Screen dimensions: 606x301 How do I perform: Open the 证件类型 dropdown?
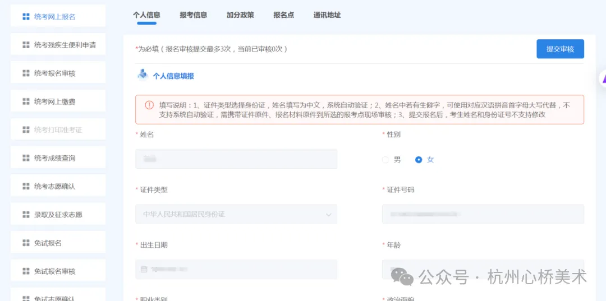tap(236, 214)
